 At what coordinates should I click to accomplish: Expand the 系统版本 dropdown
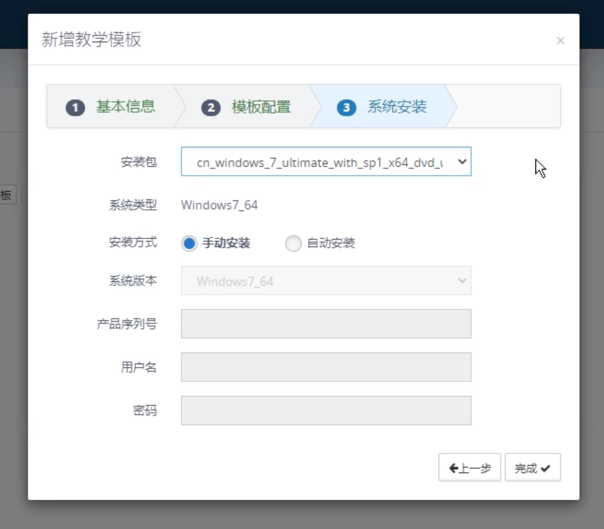click(x=326, y=281)
